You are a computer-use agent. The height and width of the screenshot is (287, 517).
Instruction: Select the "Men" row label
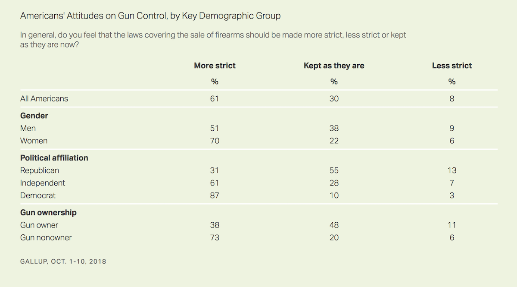pyautogui.click(x=28, y=128)
